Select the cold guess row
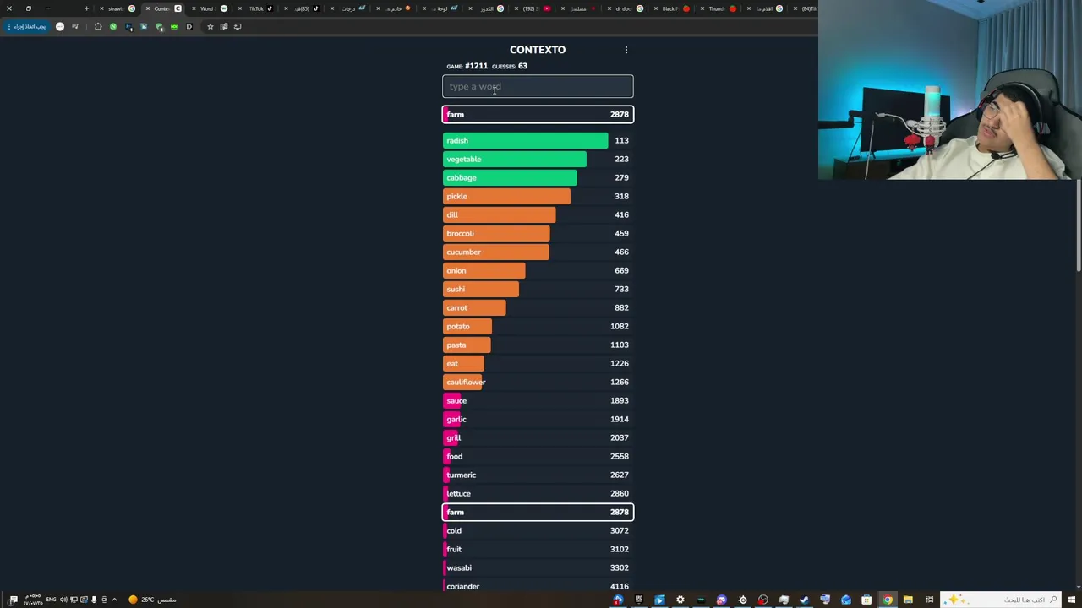1082x608 pixels. 538,530
